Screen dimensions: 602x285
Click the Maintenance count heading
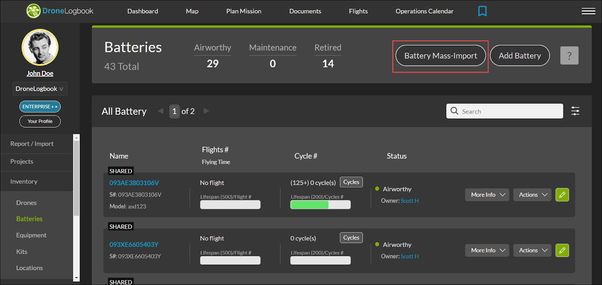273,48
